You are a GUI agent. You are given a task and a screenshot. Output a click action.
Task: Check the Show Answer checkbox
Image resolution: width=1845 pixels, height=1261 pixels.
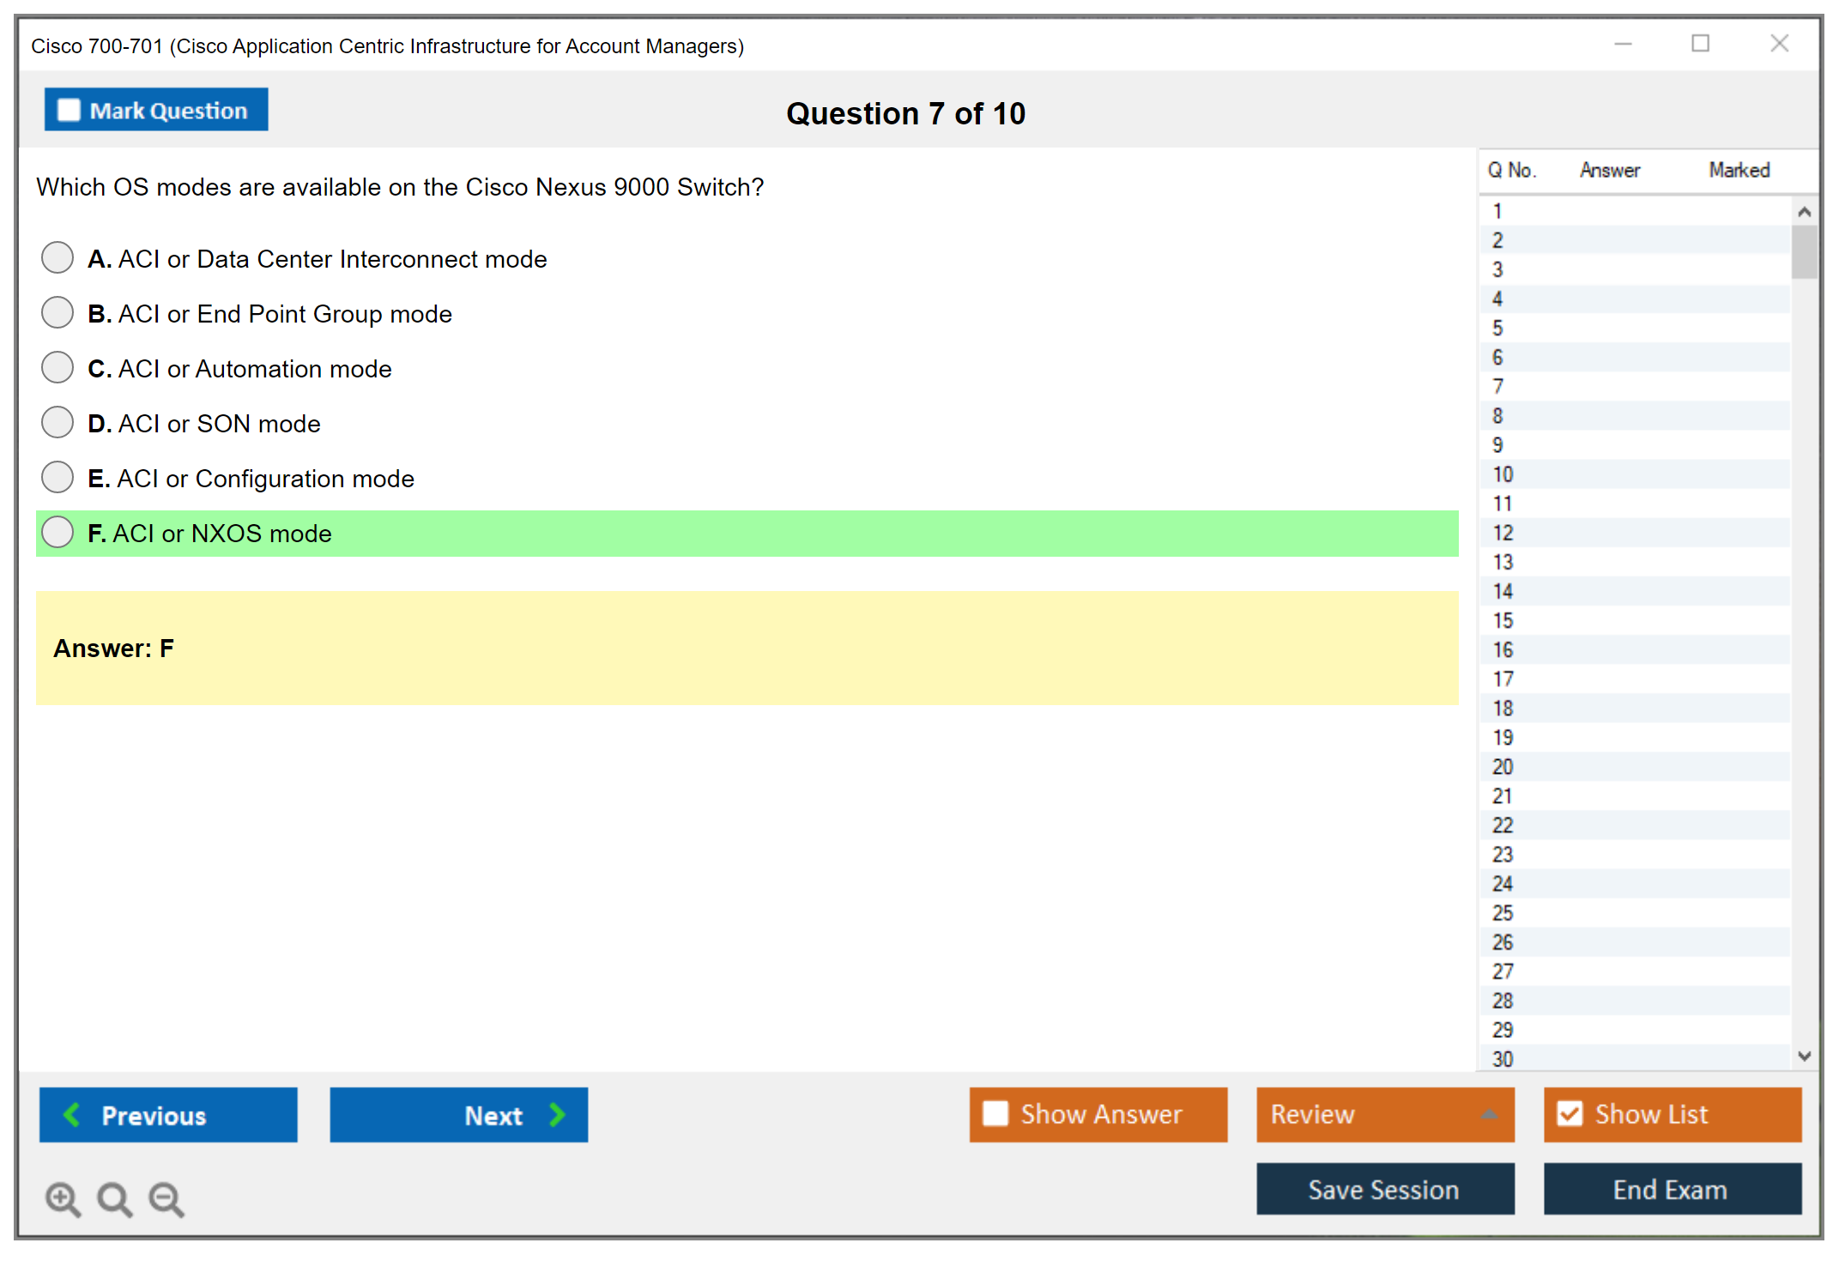995,1113
